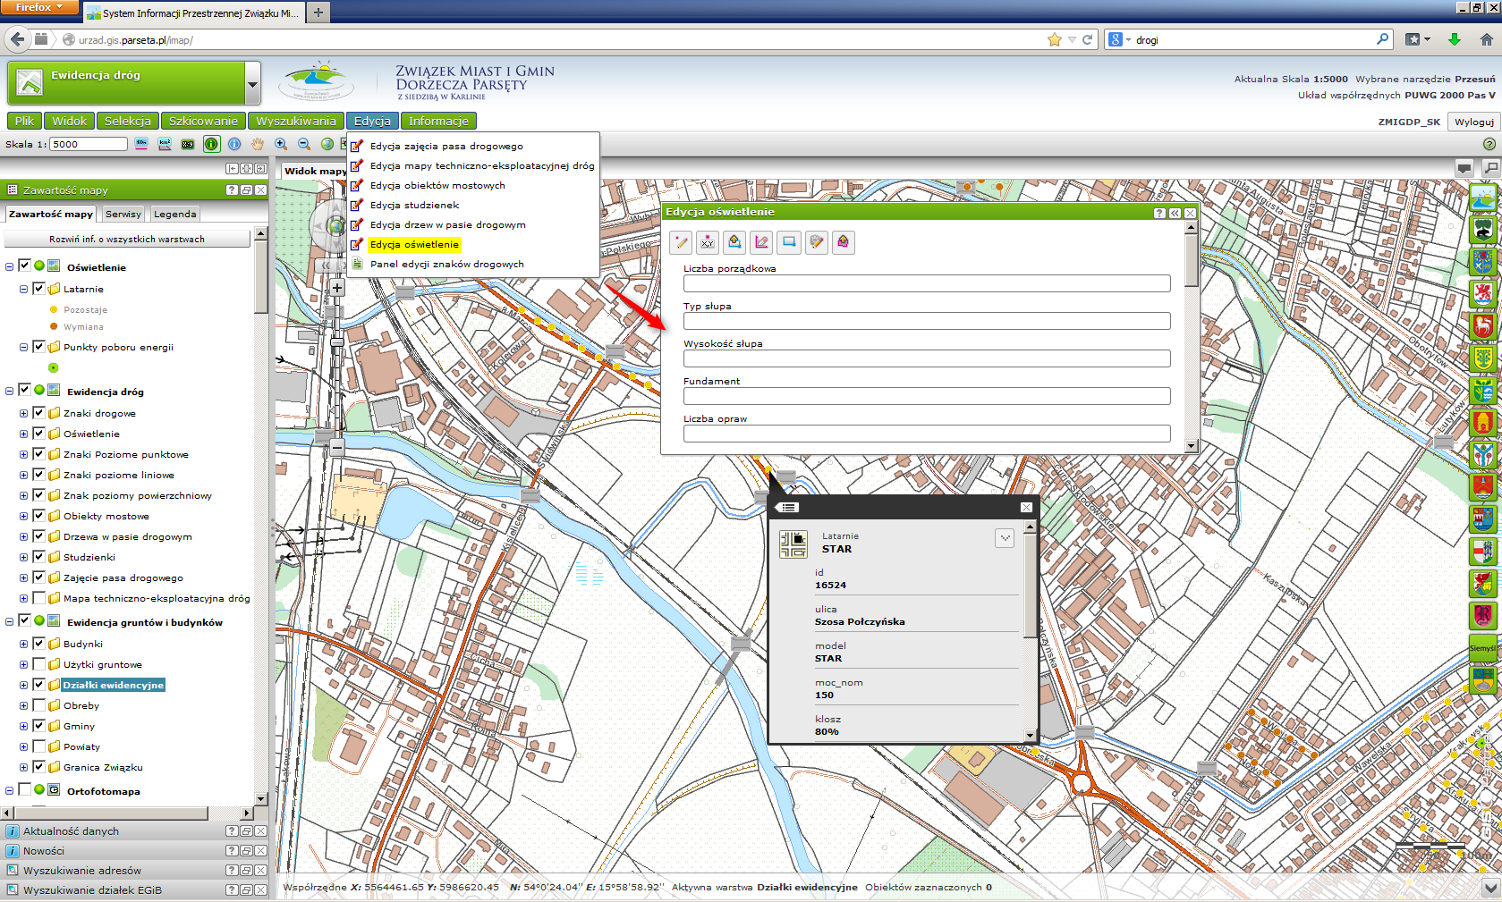Viewport: 1502px width, 902px height.
Task: Click the white lamb coat of arms icon
Action: [x=1483, y=325]
